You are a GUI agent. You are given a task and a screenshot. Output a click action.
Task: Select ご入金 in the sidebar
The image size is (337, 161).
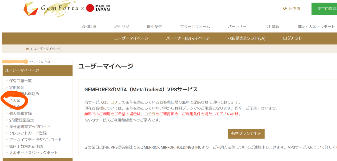pos(15,100)
